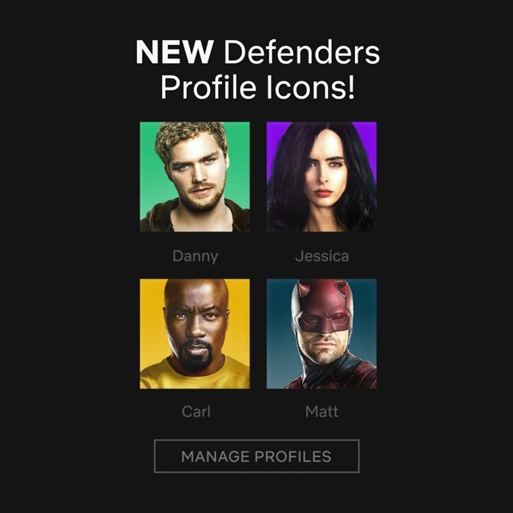Choose the Jessica profile avatar
Screen dimensions: 513x513
coord(321,176)
